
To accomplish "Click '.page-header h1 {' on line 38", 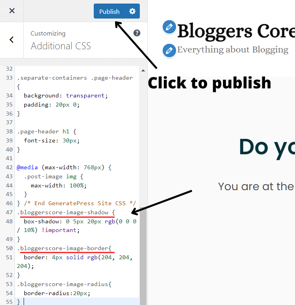I will [x=46, y=131].
